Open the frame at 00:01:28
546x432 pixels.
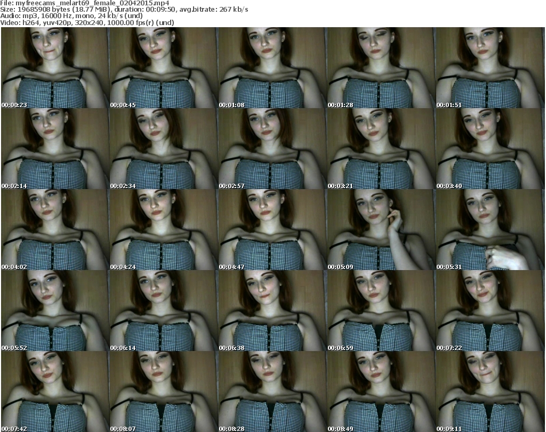[381, 68]
